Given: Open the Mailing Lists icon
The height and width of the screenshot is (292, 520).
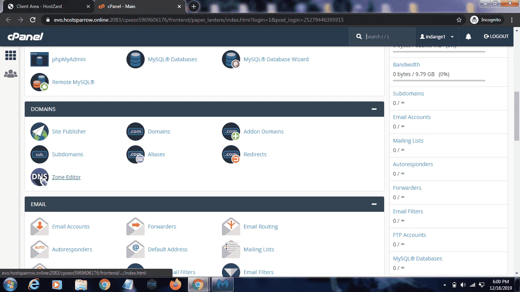Looking at the screenshot, I should point(231,249).
